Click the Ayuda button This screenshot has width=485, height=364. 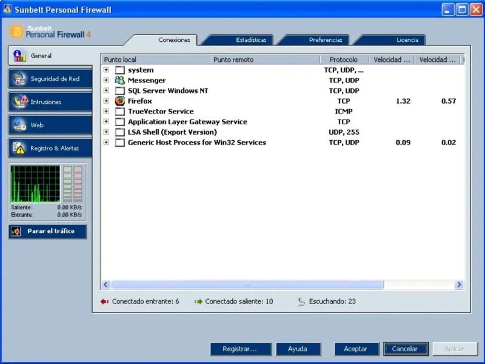point(298,349)
